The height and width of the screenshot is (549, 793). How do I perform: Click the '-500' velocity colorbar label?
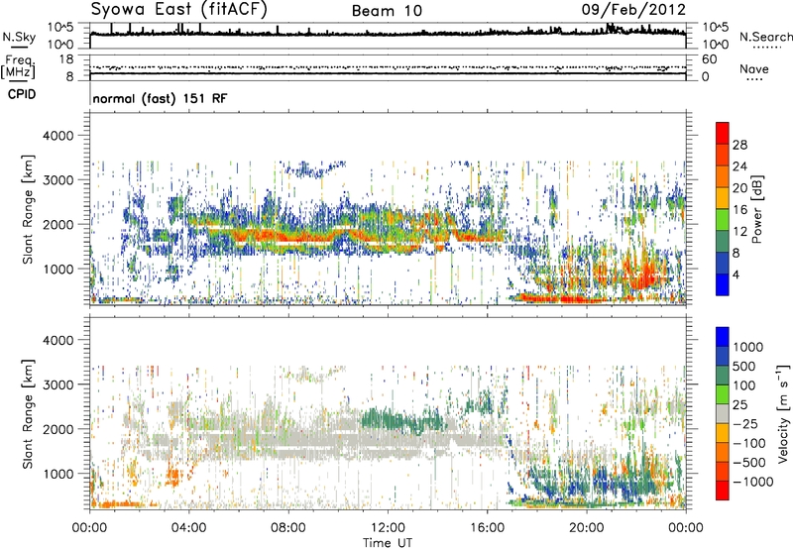(x=749, y=463)
